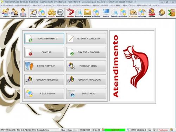Open the Agenda toolbar icon
This screenshot has height=132, width=176.
(x=33, y=13)
